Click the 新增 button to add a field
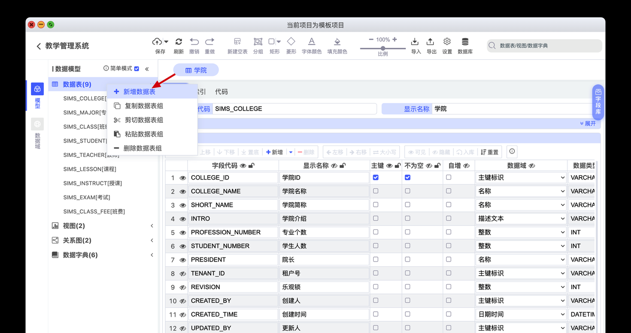Viewport: 631px width, 333px height. [x=277, y=151]
